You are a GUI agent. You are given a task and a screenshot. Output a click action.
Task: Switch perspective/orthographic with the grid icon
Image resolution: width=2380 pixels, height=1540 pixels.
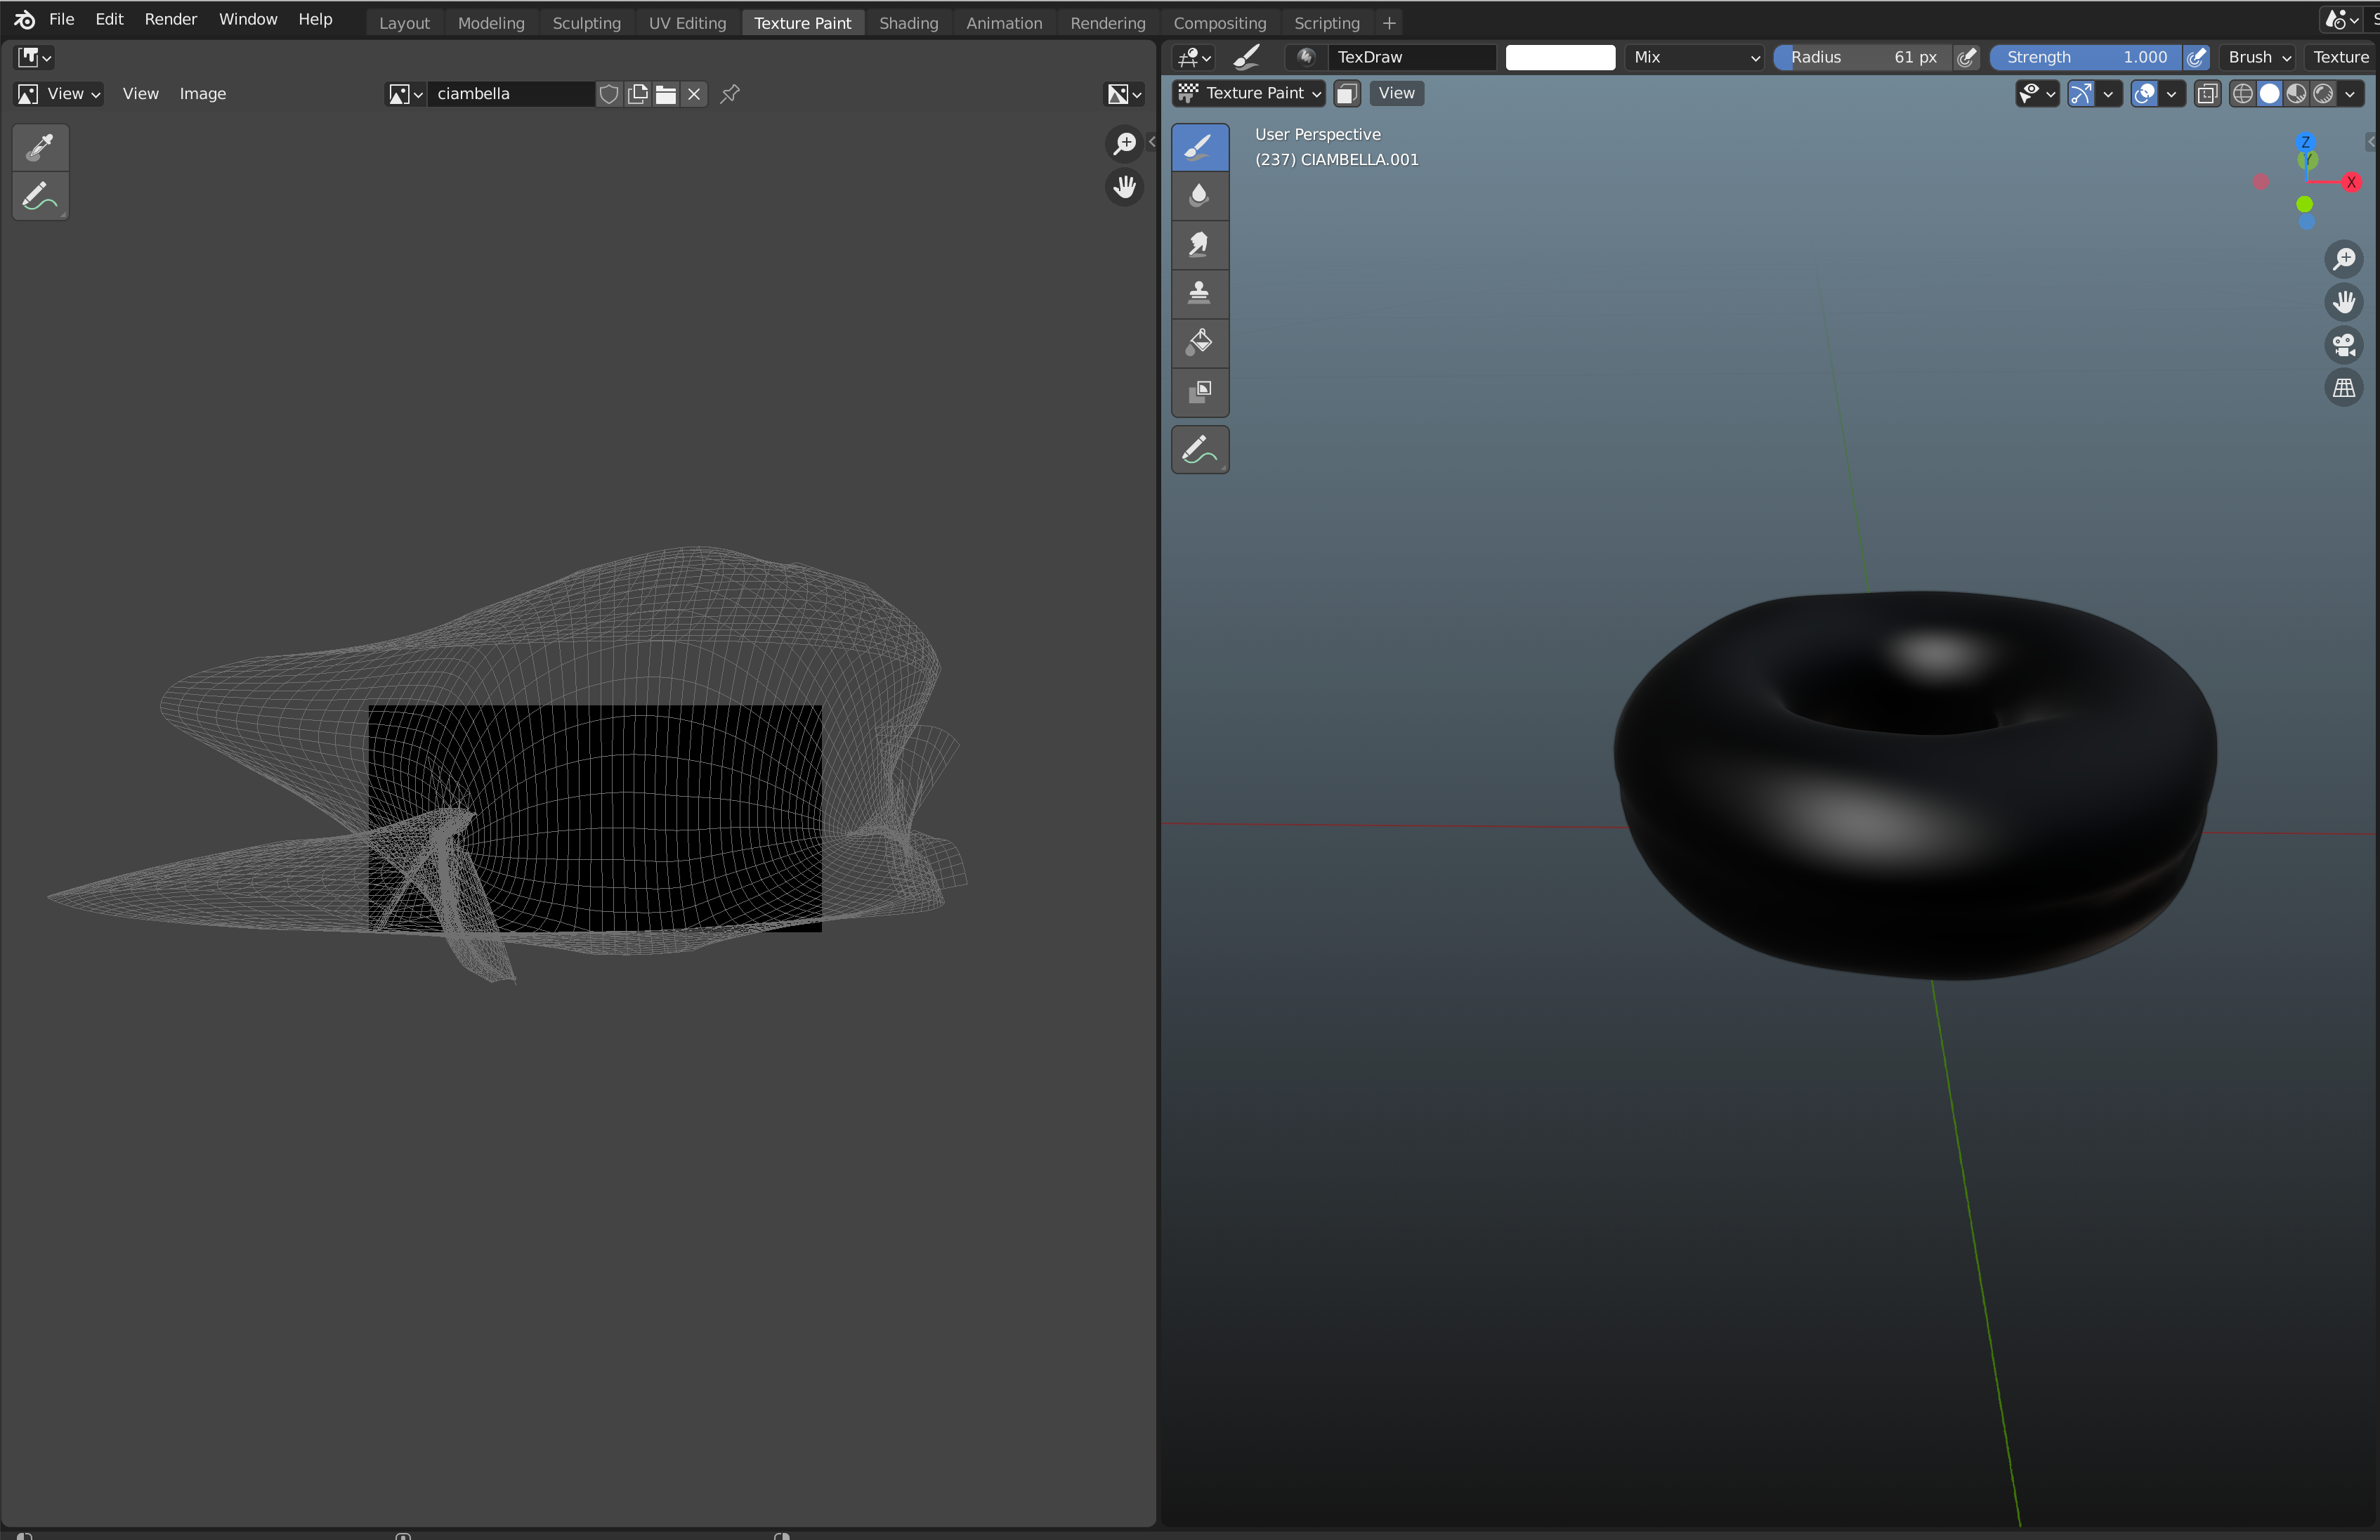2344,388
